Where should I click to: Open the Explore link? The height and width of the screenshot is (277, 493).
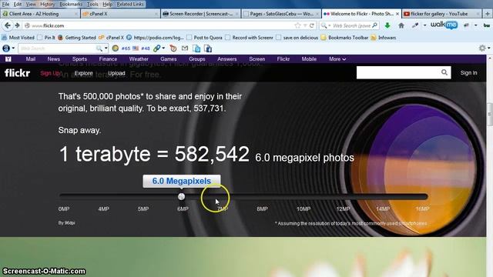[84, 73]
